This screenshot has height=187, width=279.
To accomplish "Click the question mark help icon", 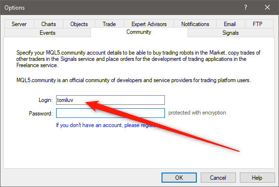I will click(x=246, y=7).
